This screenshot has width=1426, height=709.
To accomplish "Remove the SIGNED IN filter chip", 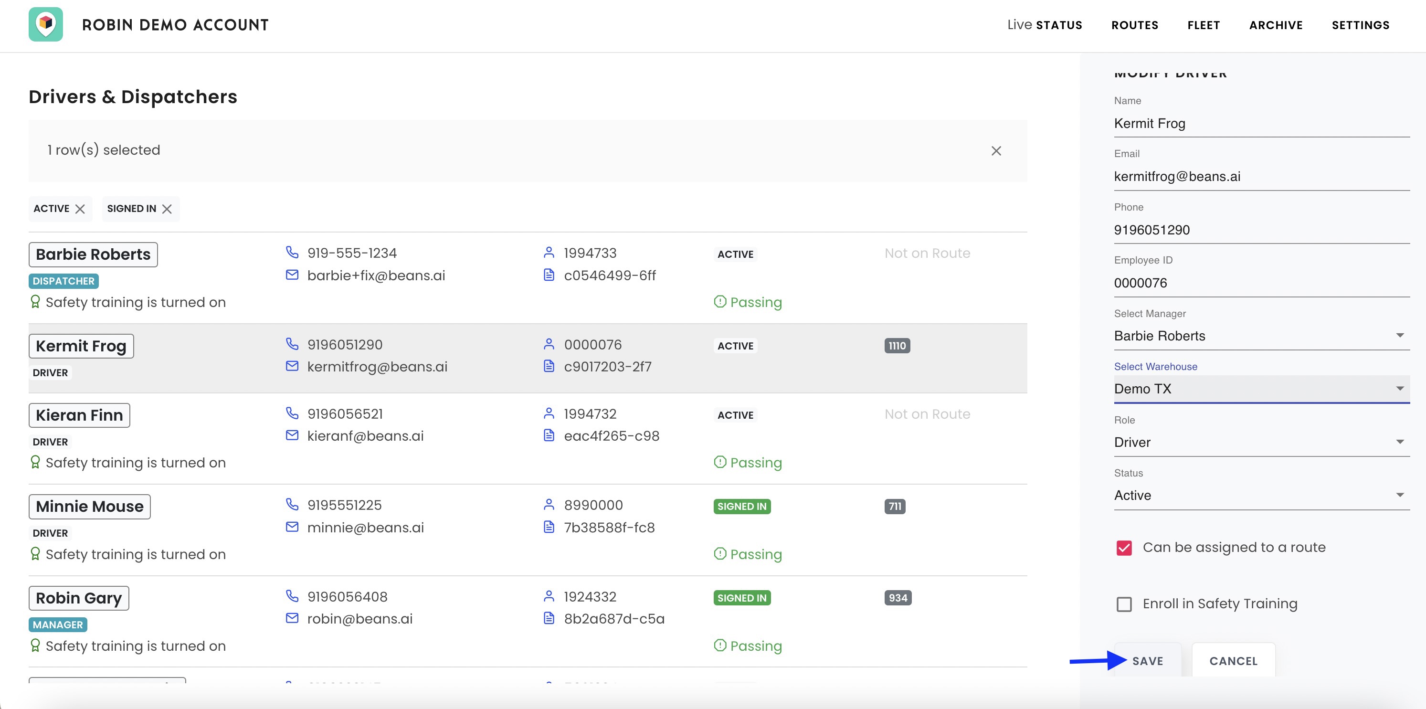I will pos(167,209).
